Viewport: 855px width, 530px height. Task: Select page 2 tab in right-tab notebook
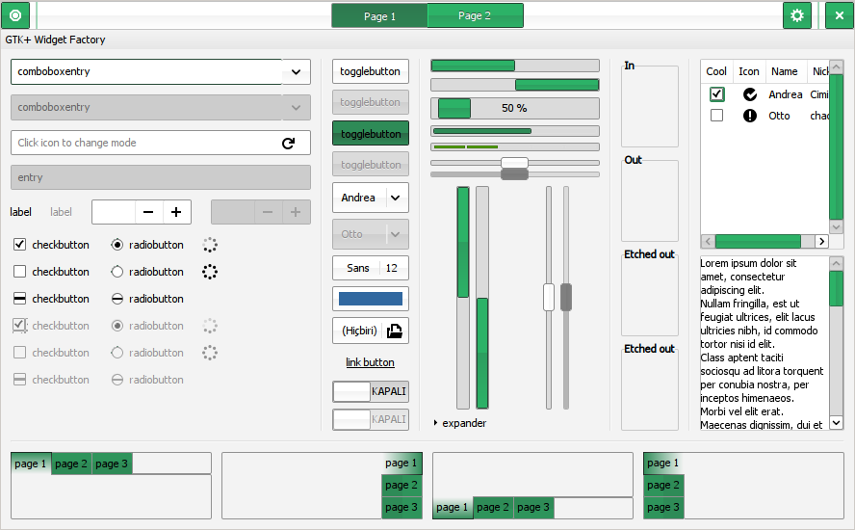(x=402, y=486)
